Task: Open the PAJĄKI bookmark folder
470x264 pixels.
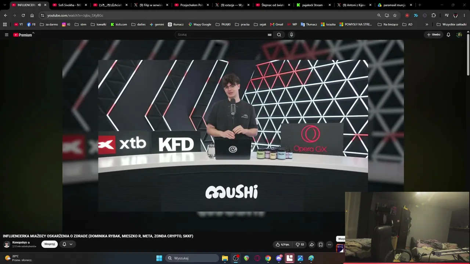Action: point(223,25)
